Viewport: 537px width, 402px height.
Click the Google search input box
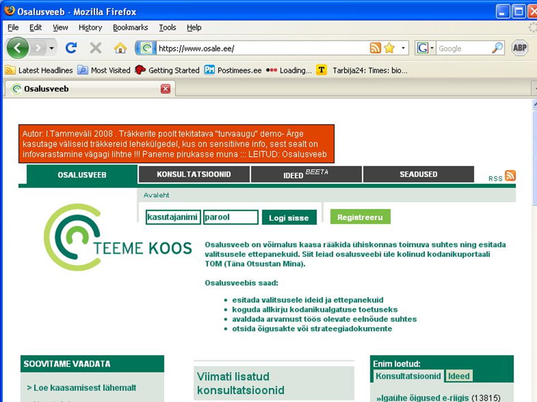[464, 48]
